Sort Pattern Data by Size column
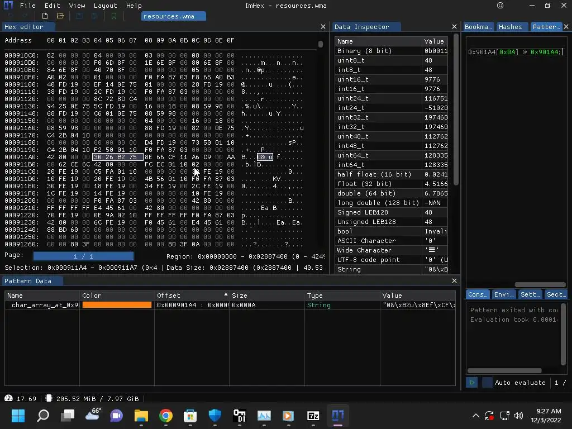Viewport: 572px width, 429px height. pos(268,295)
